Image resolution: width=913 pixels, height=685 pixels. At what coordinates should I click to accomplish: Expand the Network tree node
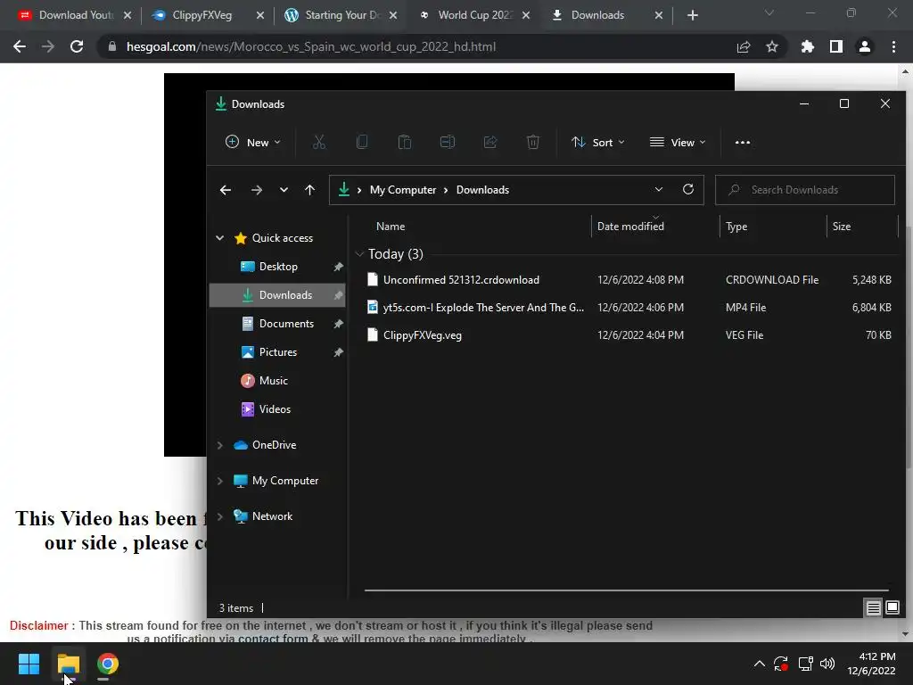click(x=220, y=516)
